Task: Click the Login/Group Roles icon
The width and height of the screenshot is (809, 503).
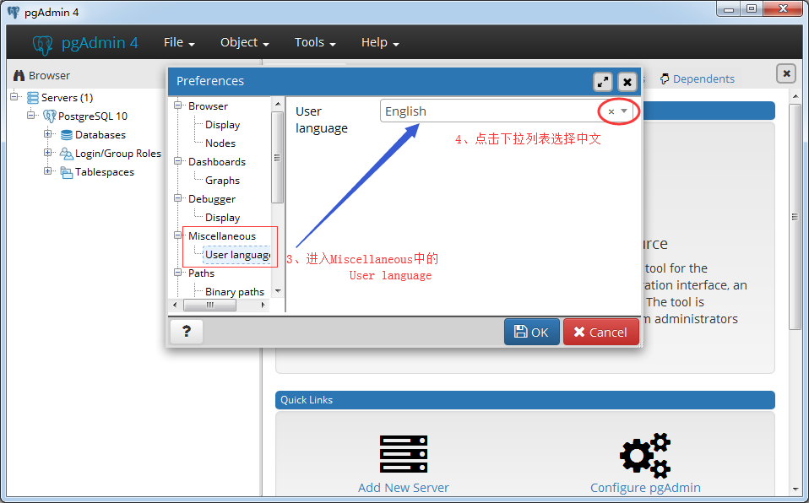Action: 67,154
